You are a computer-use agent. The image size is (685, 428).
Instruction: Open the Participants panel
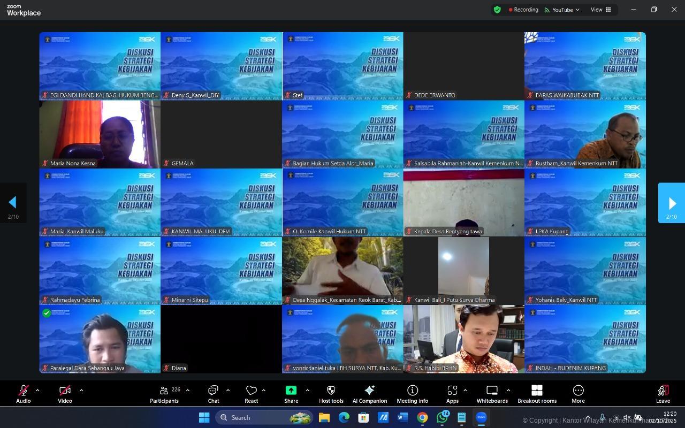coord(164,394)
